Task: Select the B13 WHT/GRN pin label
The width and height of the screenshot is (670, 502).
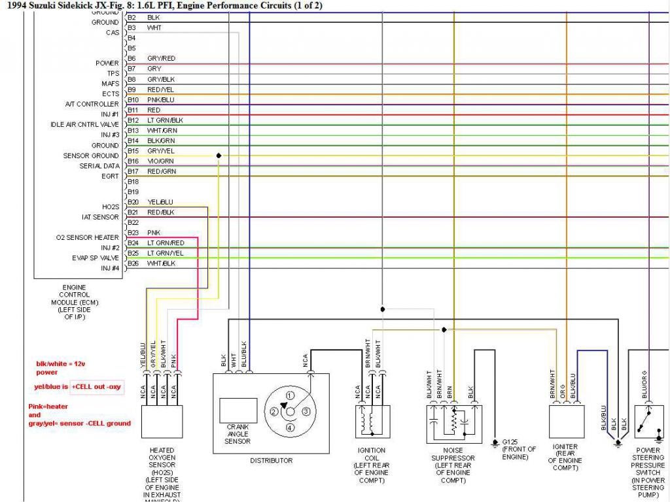Action: point(152,131)
